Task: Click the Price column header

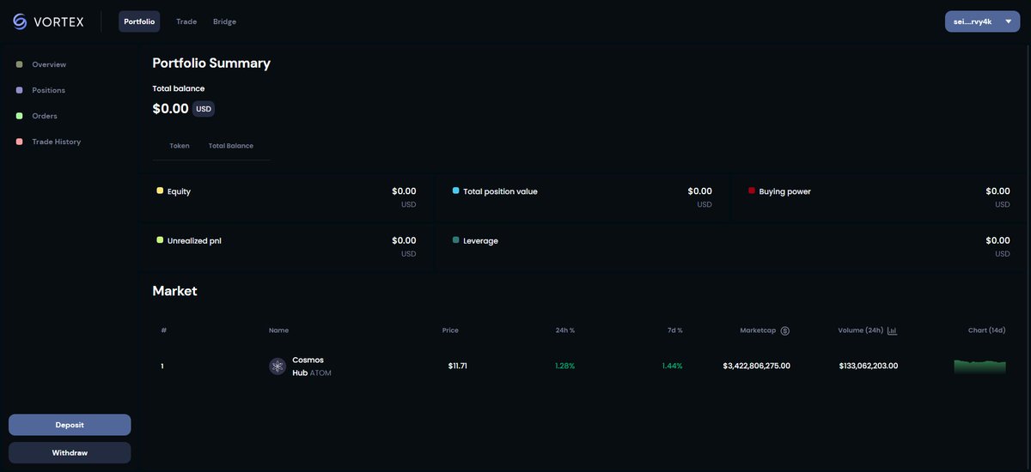Action: coord(450,330)
